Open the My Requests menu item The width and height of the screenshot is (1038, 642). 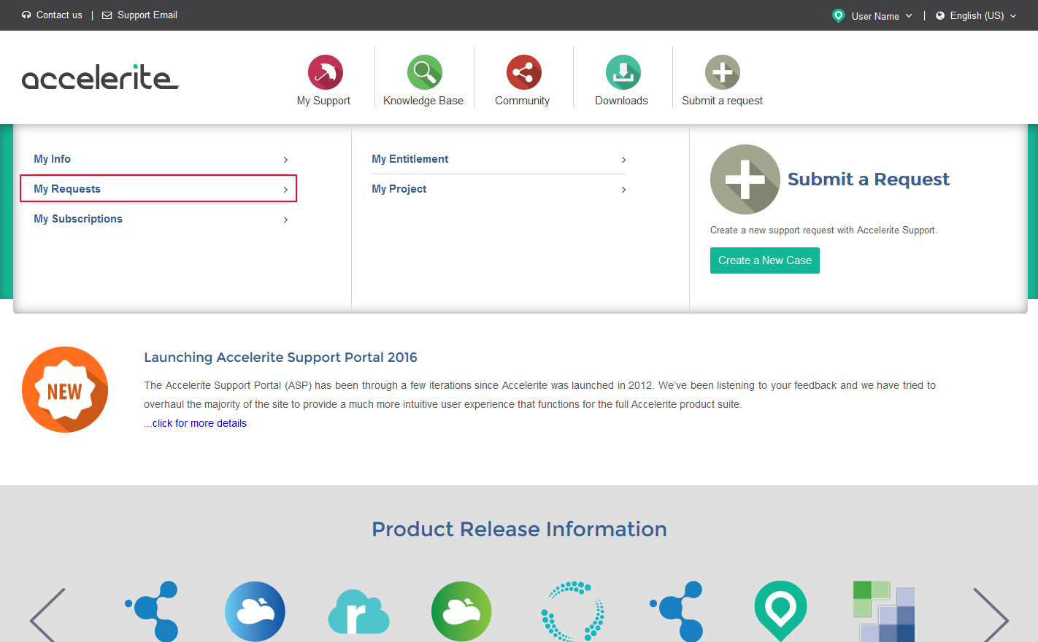pos(158,188)
